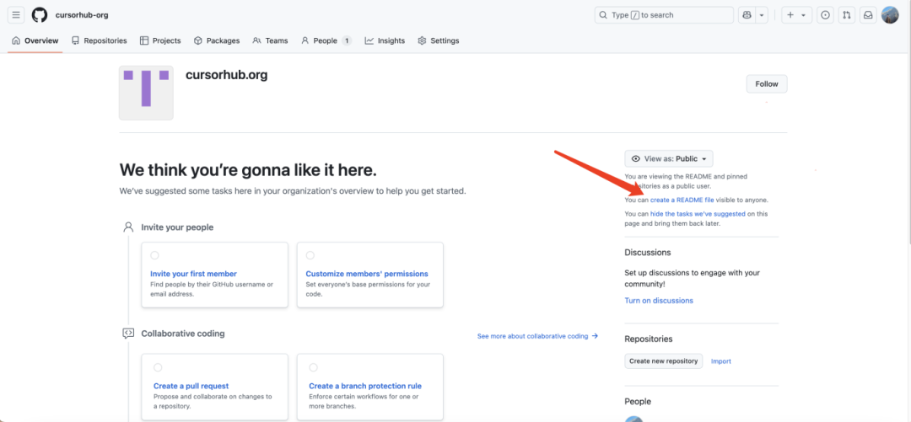Mark 'Create a pull request' task circle
Image resolution: width=911 pixels, height=422 pixels.
158,367
